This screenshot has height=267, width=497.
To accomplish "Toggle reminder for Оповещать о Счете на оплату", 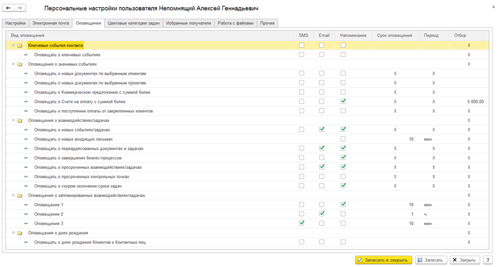I will point(343,102).
